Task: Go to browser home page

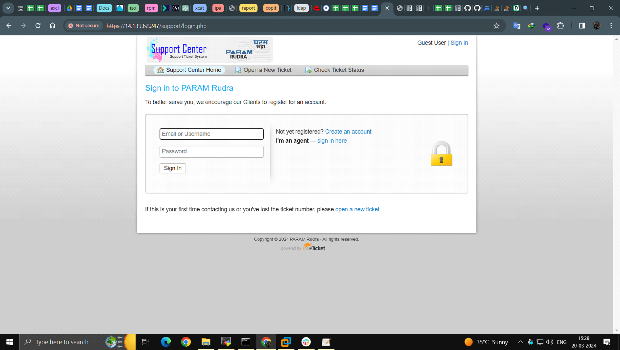Action: (52, 26)
